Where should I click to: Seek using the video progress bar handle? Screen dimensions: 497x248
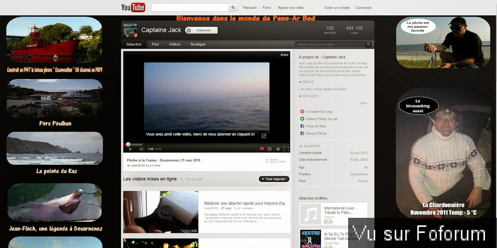[128, 145]
